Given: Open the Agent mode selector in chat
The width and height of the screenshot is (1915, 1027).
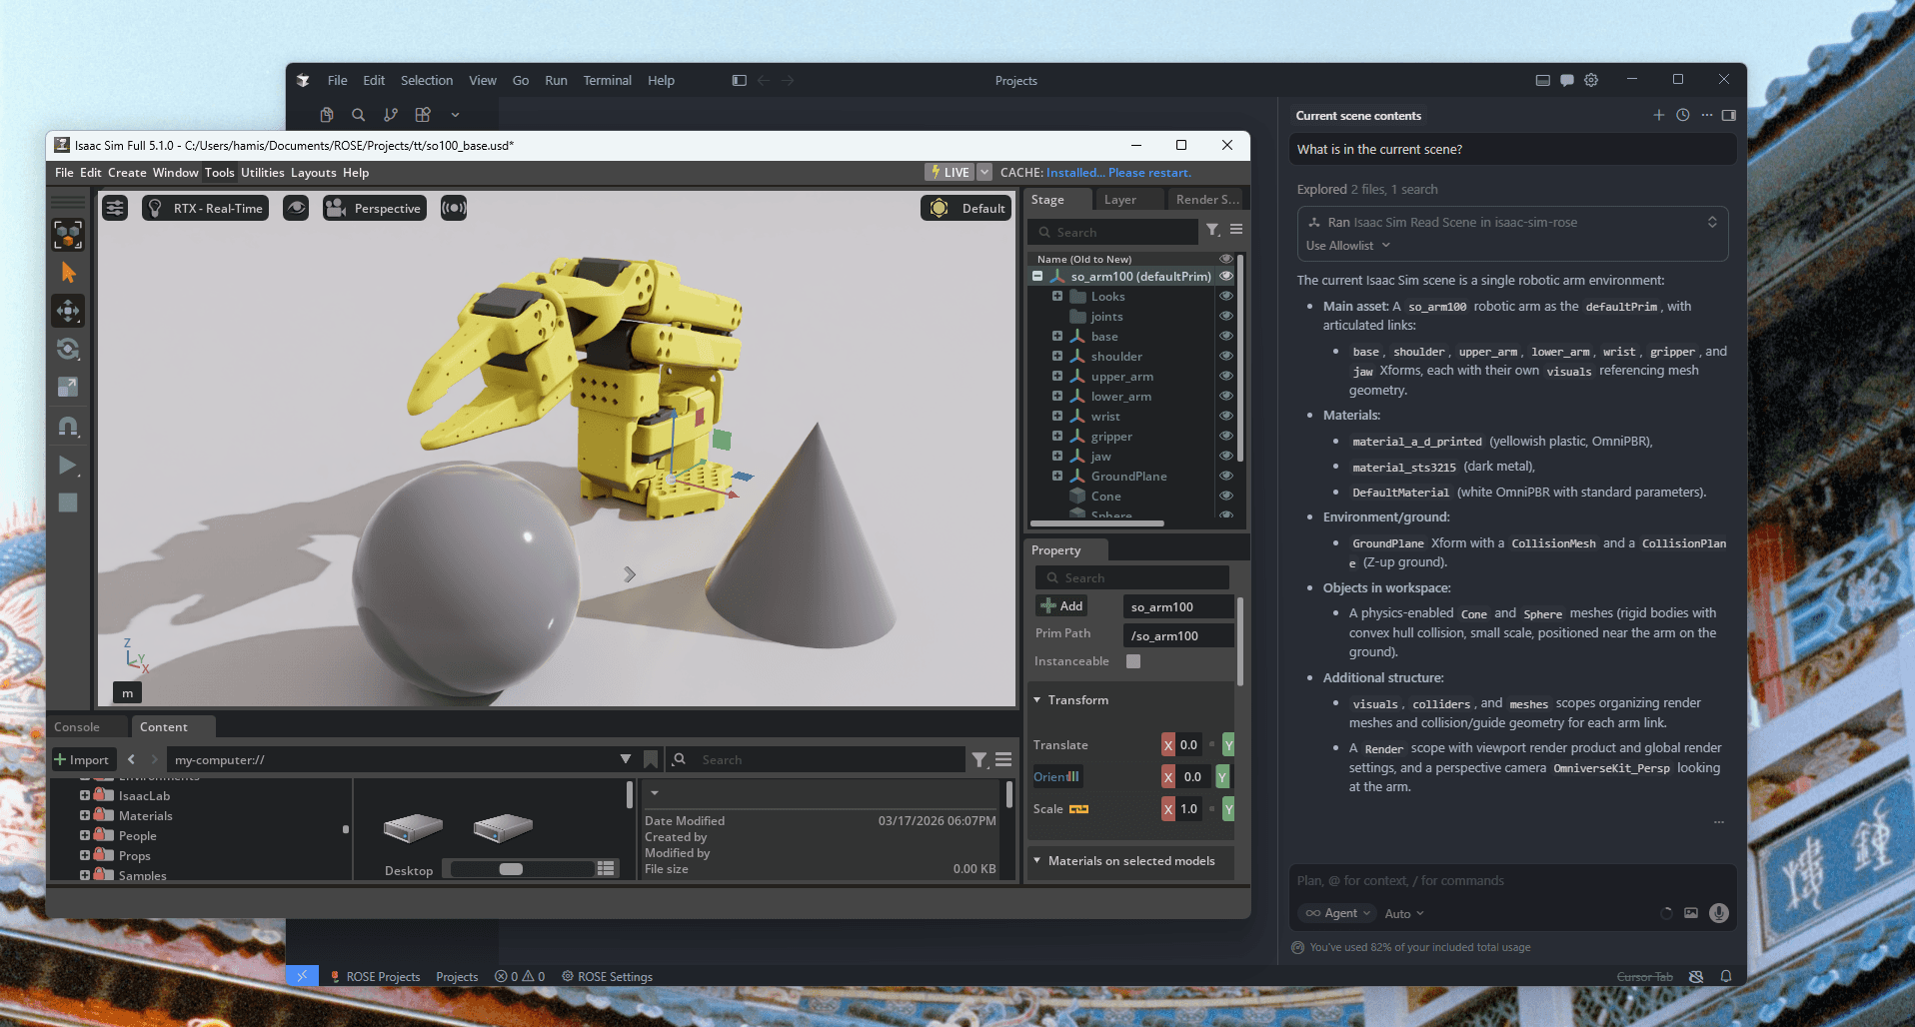Looking at the screenshot, I should 1337,913.
